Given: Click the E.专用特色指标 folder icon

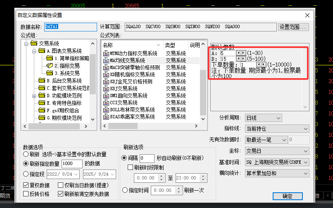Looking at the screenshot, I should click(42, 103).
